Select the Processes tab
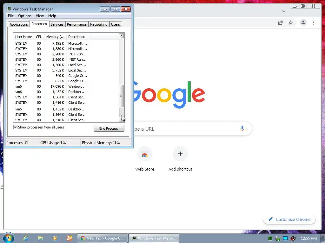The width and height of the screenshot is (325, 243). pos(39,24)
